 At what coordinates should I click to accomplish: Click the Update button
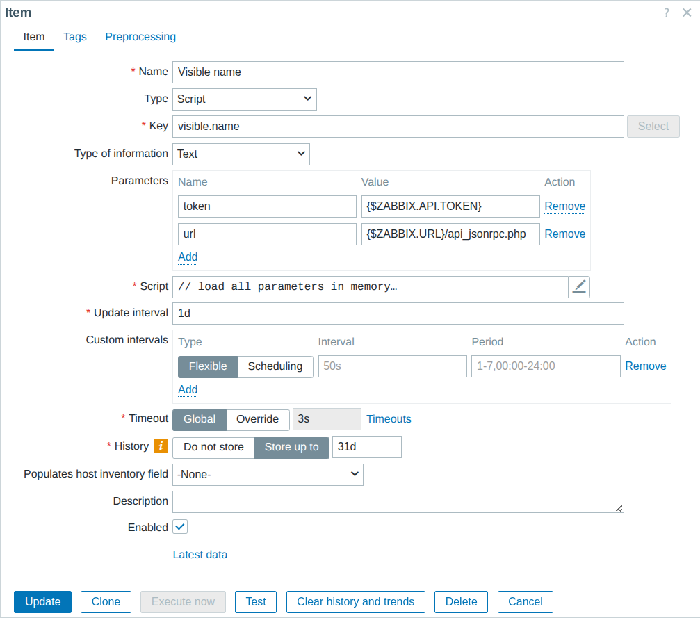pos(42,601)
